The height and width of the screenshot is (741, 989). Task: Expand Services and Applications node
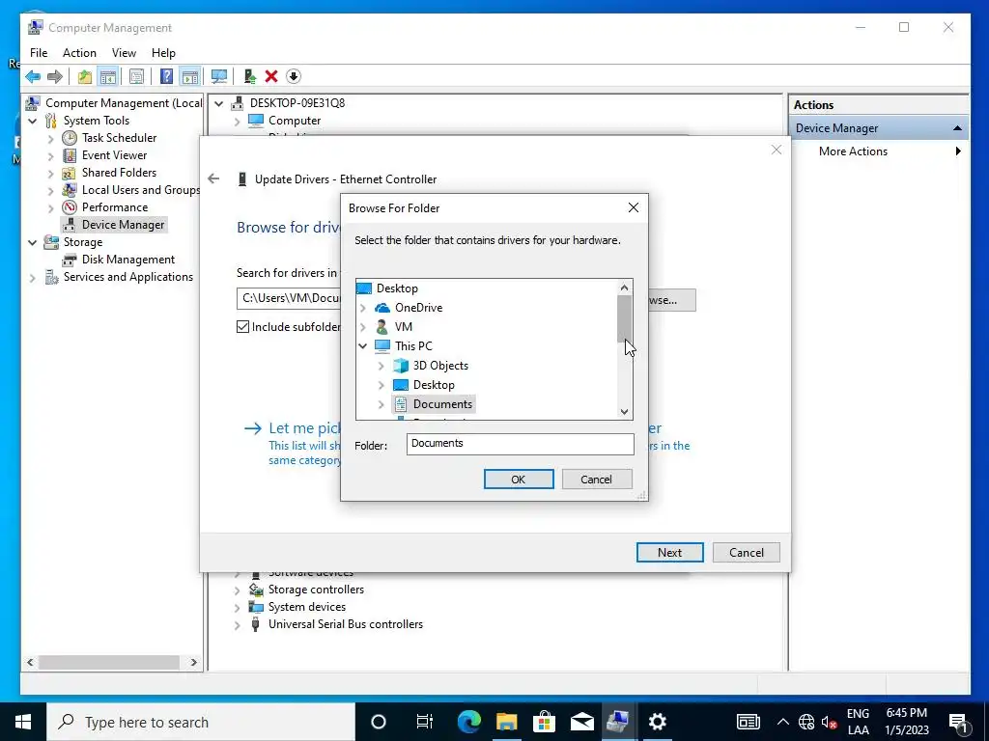[32, 277]
